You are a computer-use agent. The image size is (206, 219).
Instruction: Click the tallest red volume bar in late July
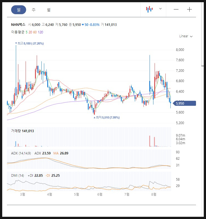tap(150, 141)
